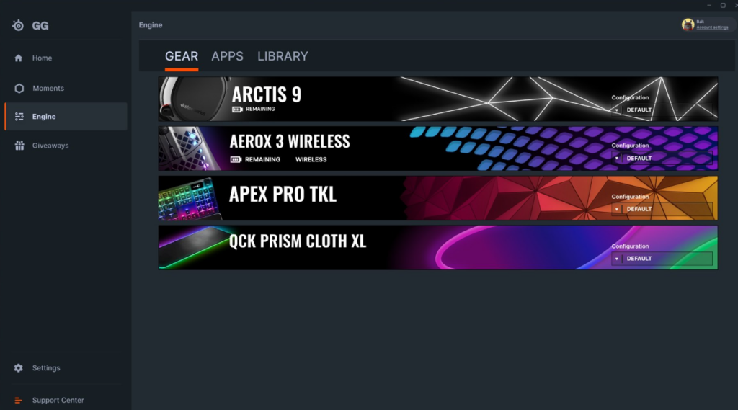Open the Home icon in sidebar
The height and width of the screenshot is (410, 738).
18,58
